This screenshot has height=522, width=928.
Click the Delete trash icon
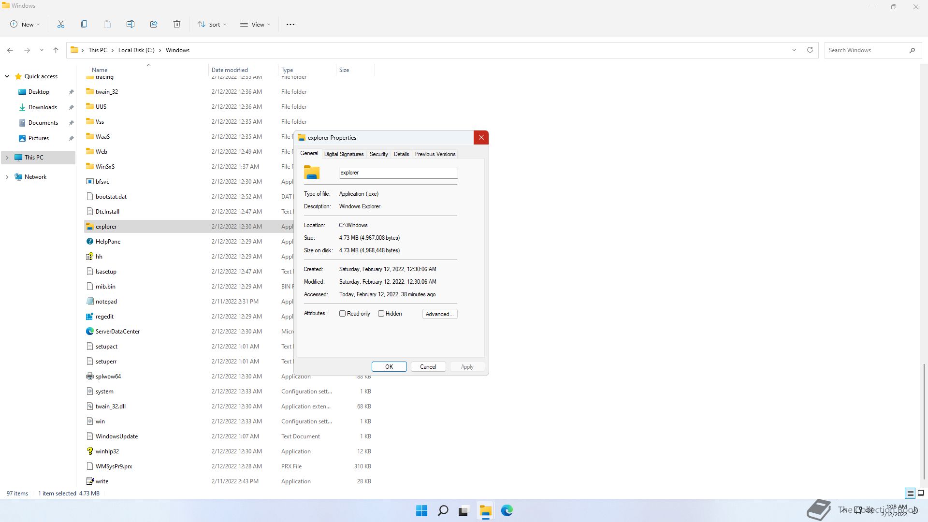tap(177, 24)
